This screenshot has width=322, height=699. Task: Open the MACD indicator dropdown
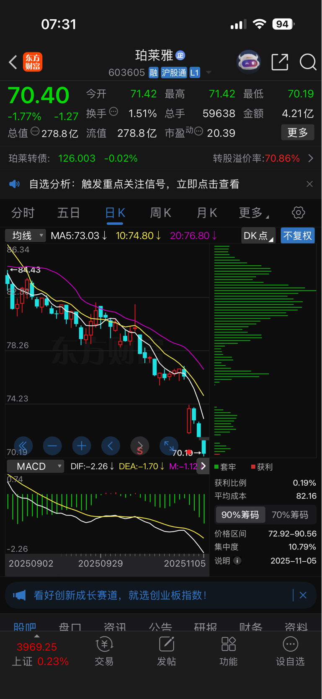(x=36, y=466)
